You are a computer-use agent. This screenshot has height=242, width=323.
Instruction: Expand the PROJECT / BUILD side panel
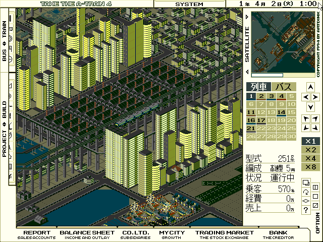point(5,129)
